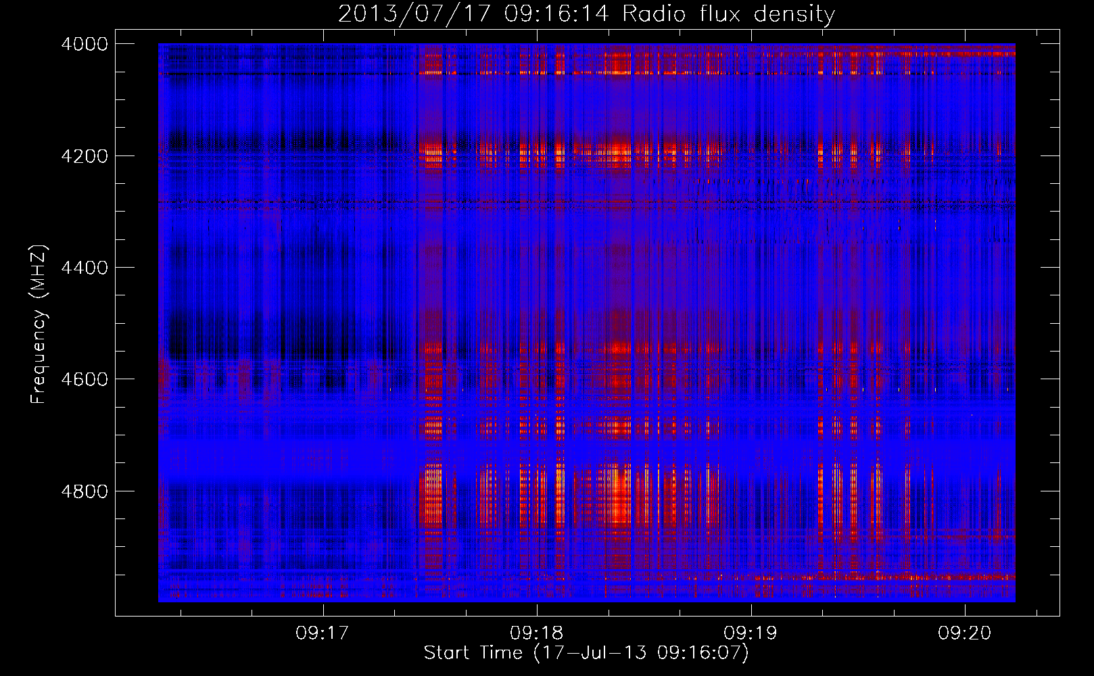Click the 4200 frequency tick label
The height and width of the screenshot is (676, 1094).
tap(85, 156)
